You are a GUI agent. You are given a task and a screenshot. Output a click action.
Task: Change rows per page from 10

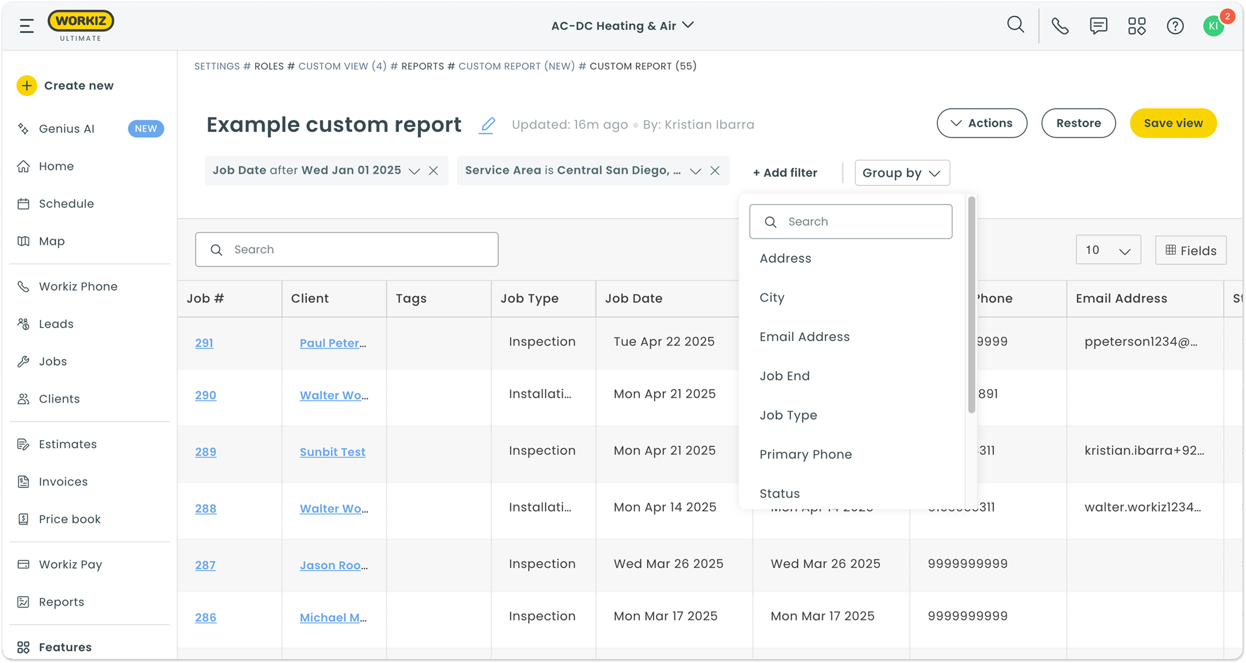click(x=1108, y=250)
